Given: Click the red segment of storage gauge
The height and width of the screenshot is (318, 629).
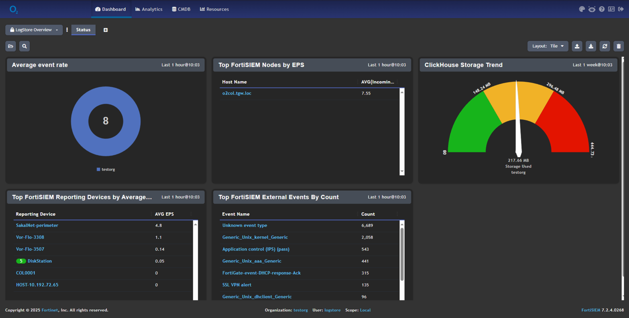Looking at the screenshot, I should click(x=566, y=128).
